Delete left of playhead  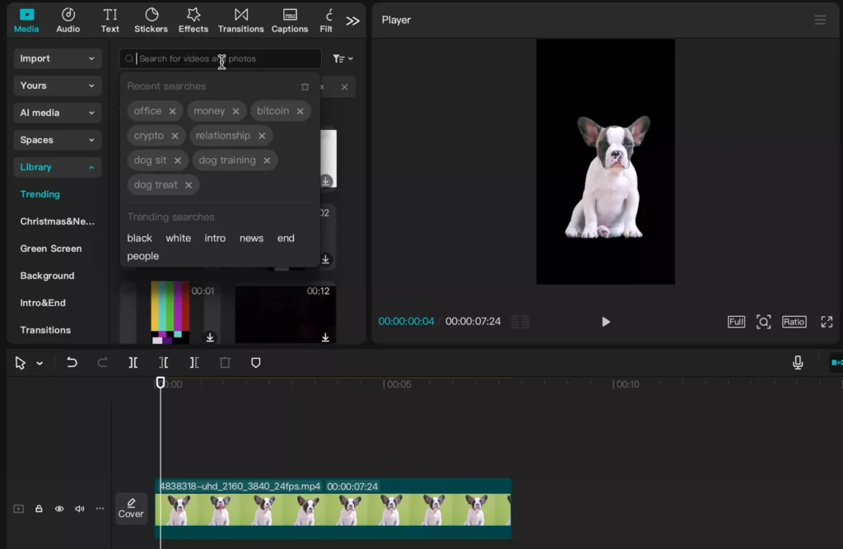pyautogui.click(x=164, y=362)
